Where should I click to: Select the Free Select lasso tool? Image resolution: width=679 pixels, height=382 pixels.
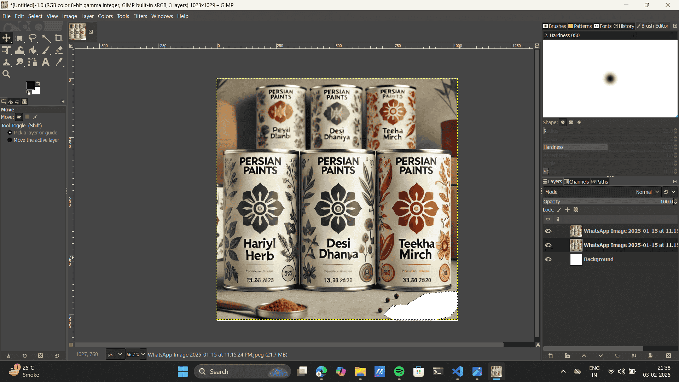[33, 38]
